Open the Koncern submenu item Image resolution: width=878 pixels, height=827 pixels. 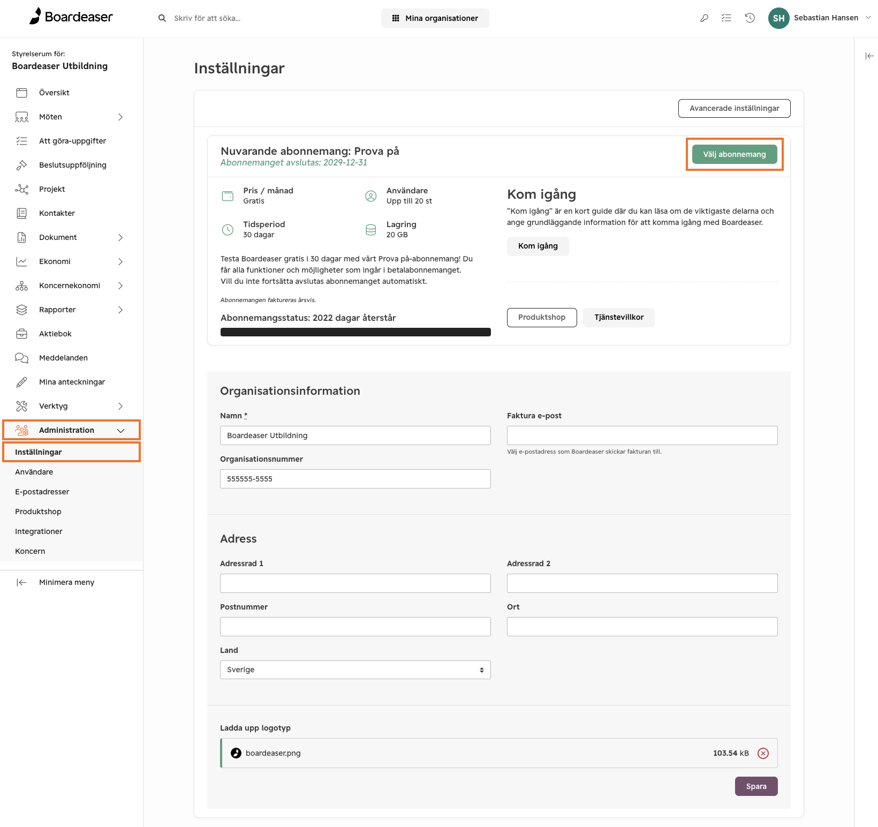tap(30, 551)
